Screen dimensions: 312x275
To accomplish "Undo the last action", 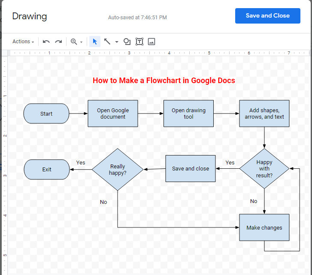I will tap(46, 42).
